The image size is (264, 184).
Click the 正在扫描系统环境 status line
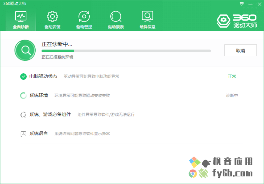pyautogui.click(x=57, y=57)
